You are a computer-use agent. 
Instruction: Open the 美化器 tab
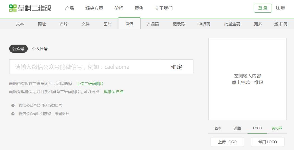(x=277, y=128)
